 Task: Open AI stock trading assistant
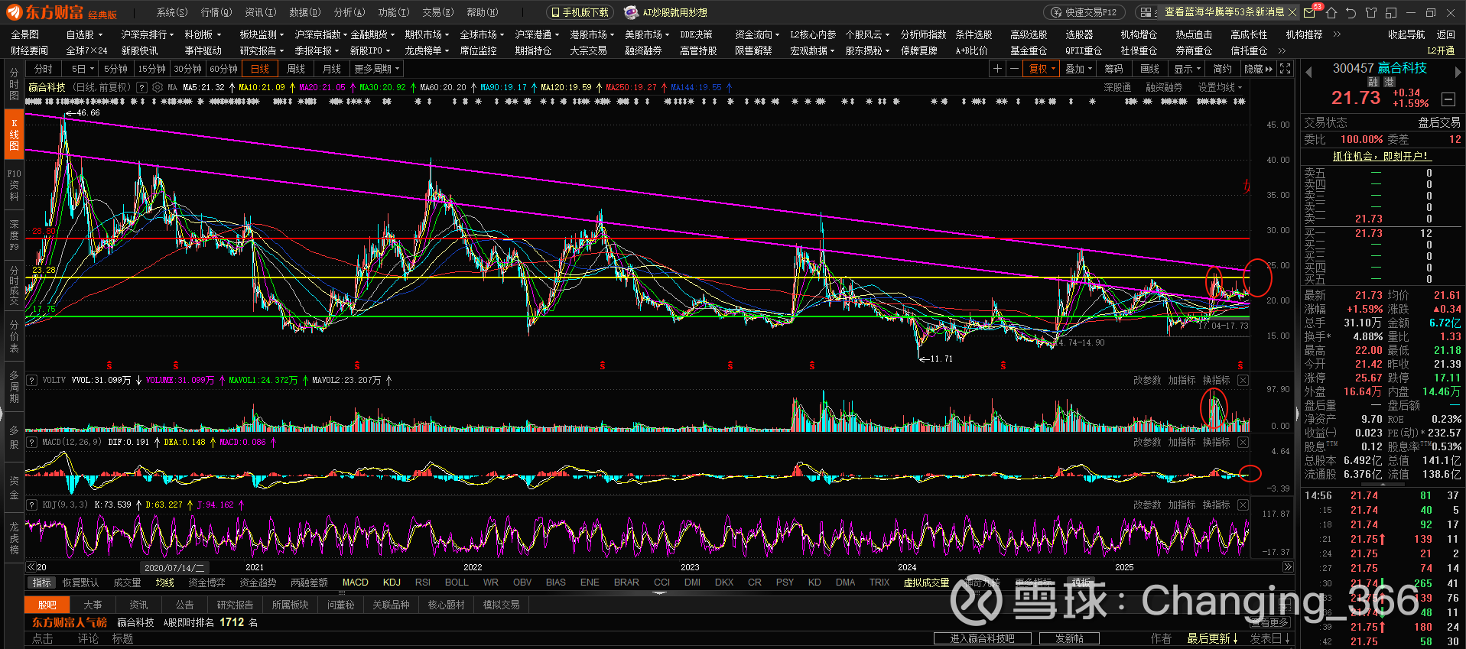[665, 12]
